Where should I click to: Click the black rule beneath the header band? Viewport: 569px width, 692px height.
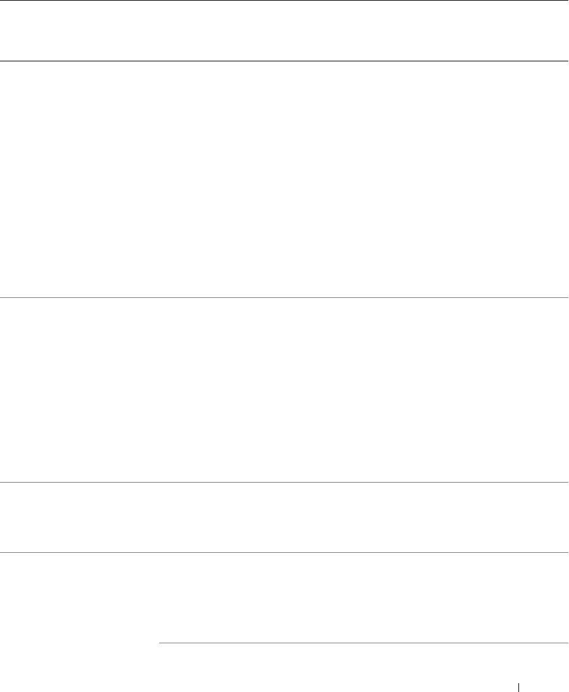pos(284,61)
